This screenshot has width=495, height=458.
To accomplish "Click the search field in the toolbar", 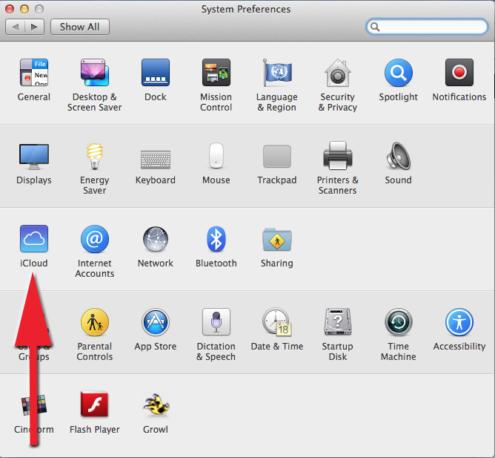I will pos(427,27).
